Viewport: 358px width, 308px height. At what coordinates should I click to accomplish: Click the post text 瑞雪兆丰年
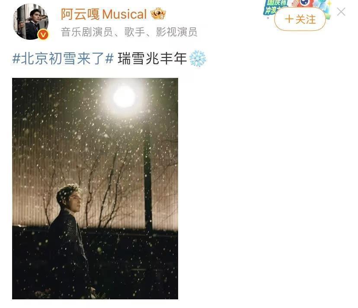pyautogui.click(x=152, y=58)
